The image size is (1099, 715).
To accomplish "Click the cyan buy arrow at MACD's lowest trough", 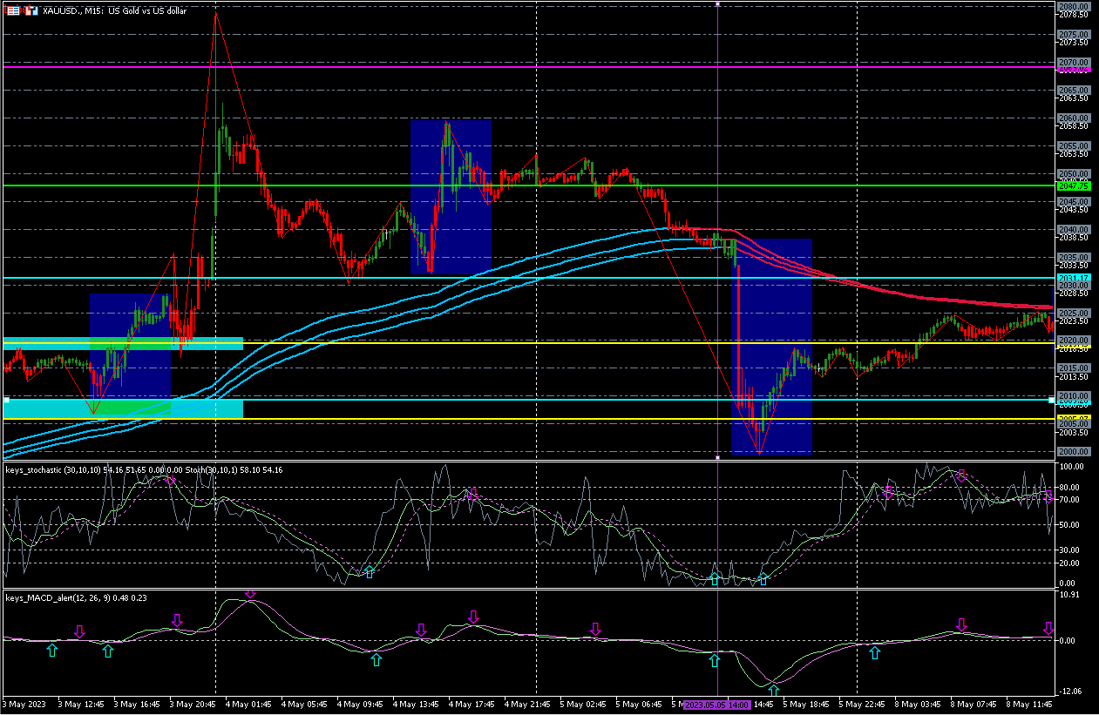I will click(x=773, y=691).
